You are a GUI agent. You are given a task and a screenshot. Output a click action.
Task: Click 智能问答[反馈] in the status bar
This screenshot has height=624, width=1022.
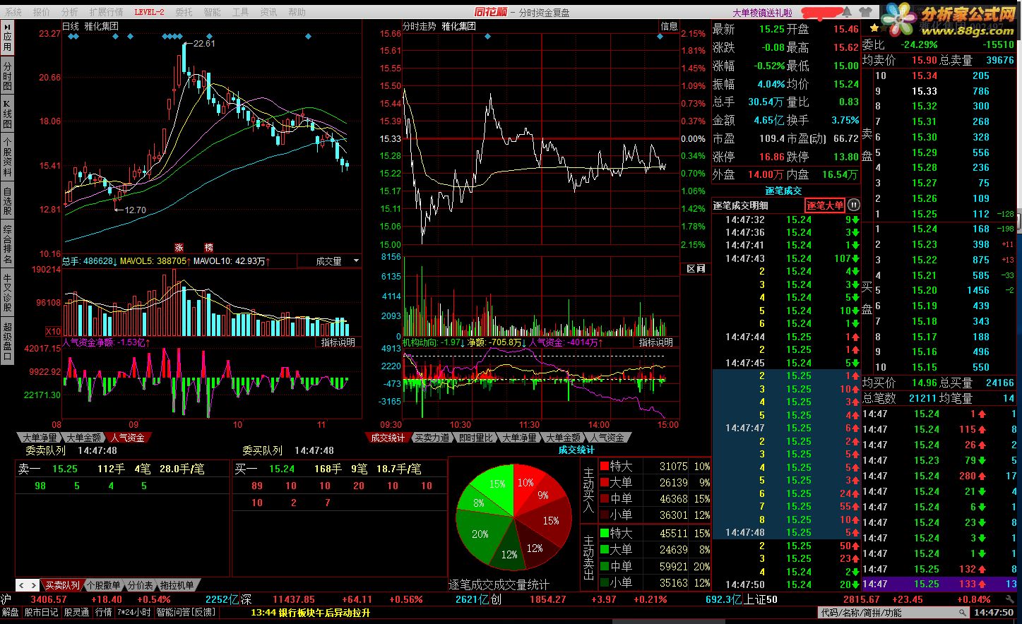pyautogui.click(x=186, y=613)
